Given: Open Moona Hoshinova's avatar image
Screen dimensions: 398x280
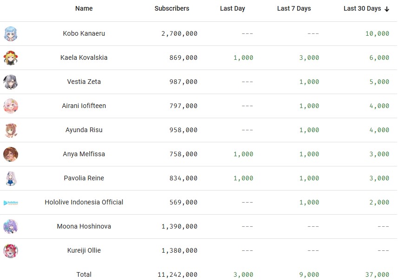Looking at the screenshot, I should pos(11,227).
